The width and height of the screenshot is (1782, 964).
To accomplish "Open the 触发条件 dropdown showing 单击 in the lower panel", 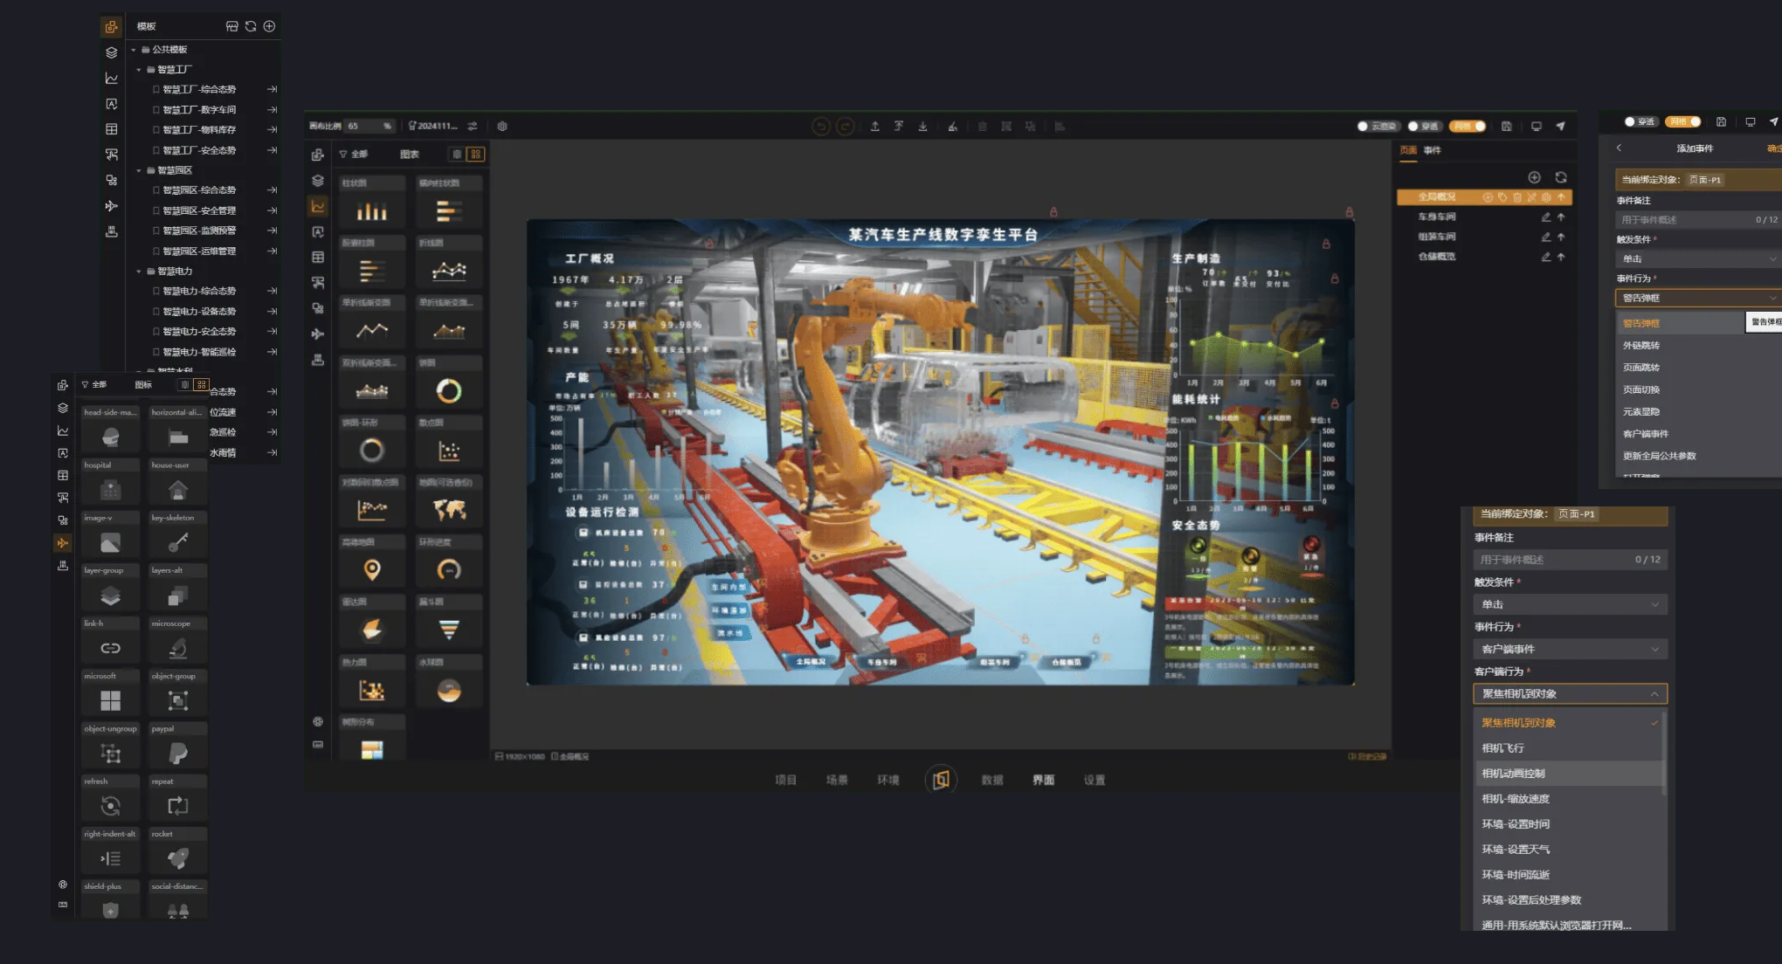I will click(1570, 604).
